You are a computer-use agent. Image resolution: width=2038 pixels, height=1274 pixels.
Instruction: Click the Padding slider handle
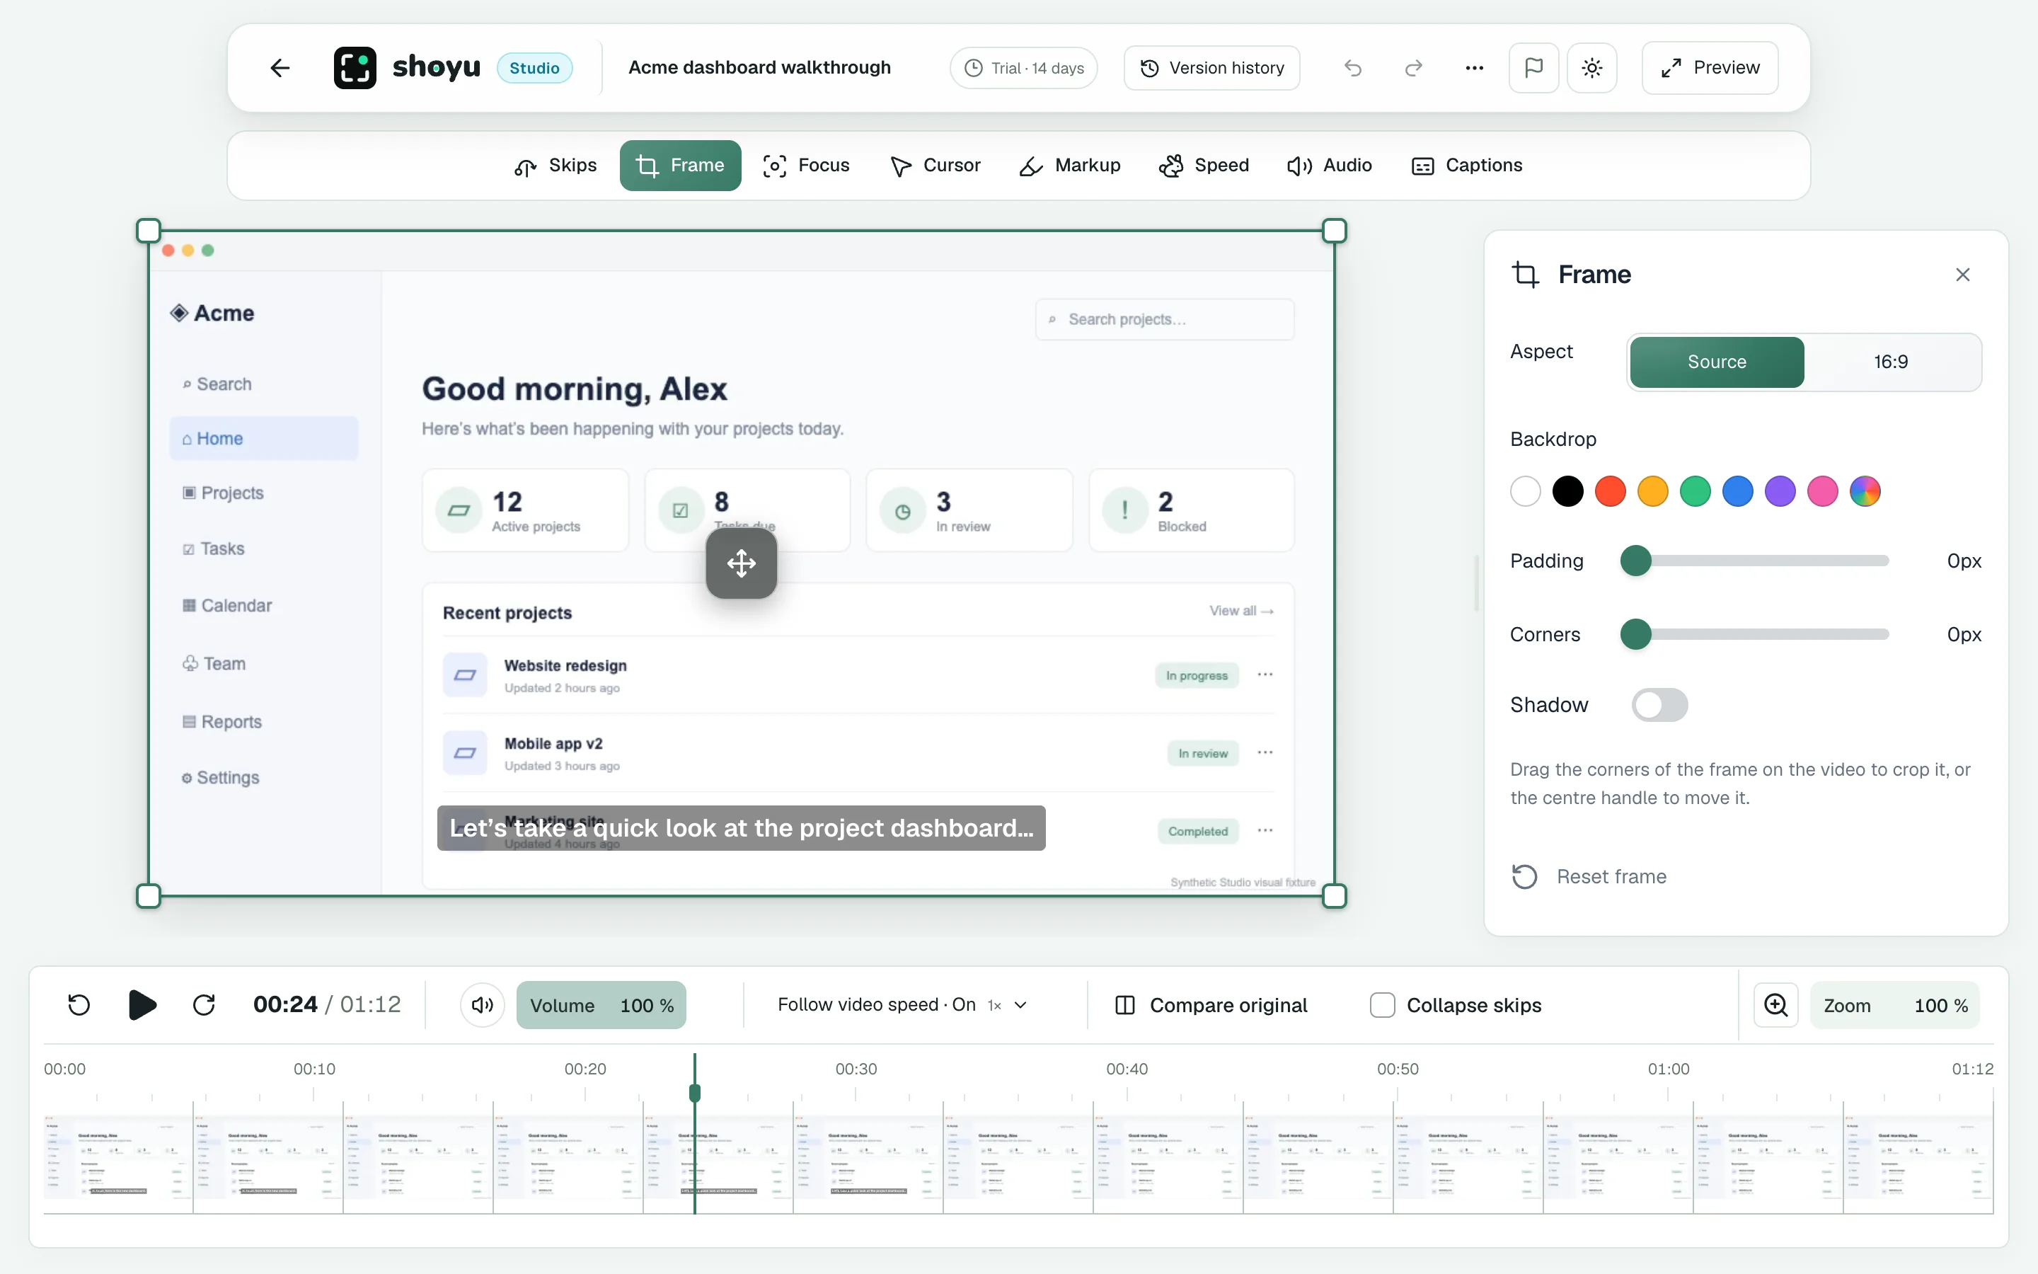(x=1635, y=561)
